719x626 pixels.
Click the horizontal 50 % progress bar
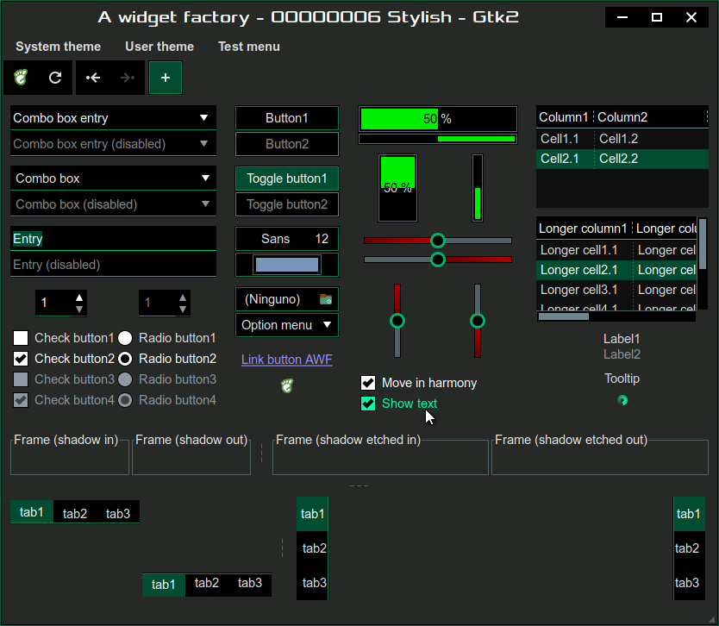pyautogui.click(x=438, y=119)
